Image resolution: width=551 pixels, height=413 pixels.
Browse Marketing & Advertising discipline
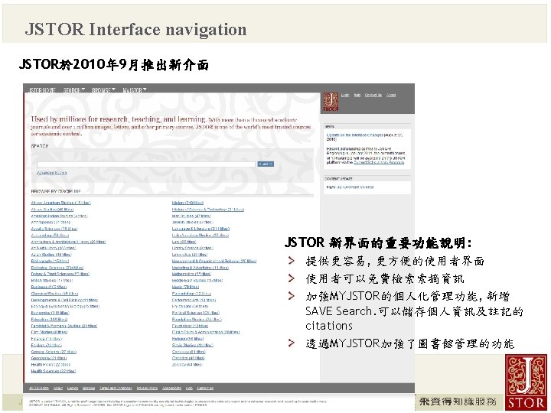point(201,268)
